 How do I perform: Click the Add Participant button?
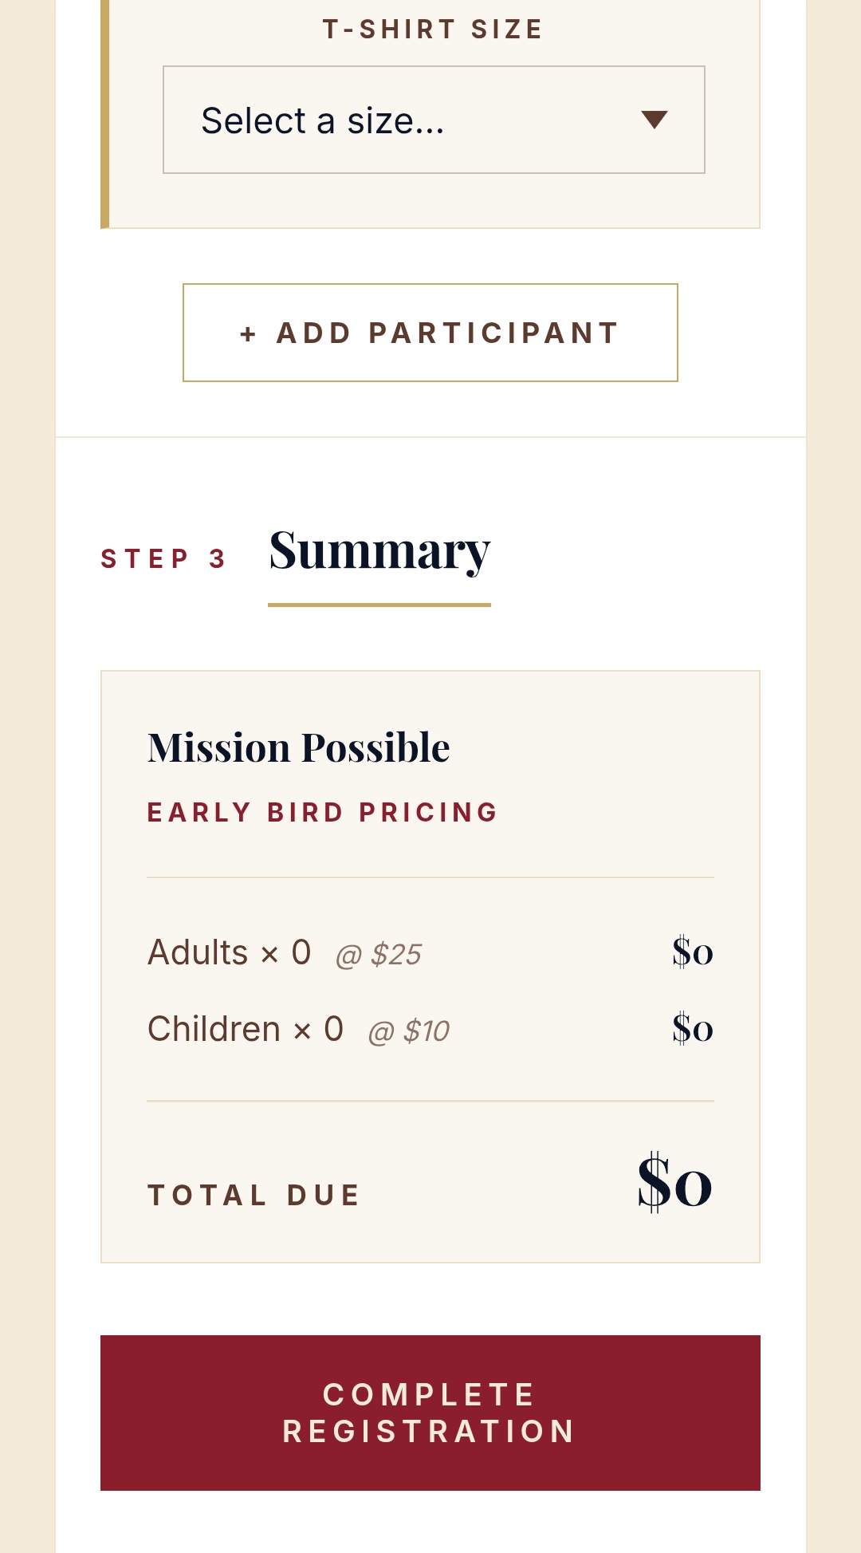431,333
